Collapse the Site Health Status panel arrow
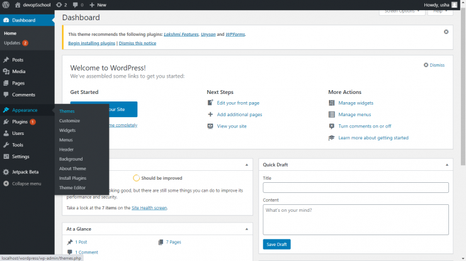The image size is (466, 261). (246, 165)
